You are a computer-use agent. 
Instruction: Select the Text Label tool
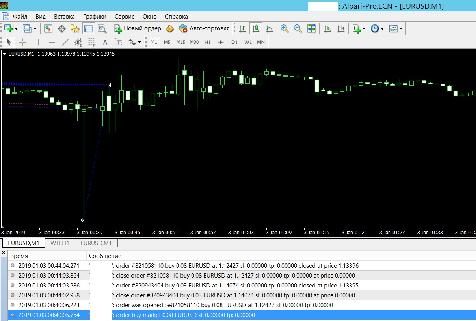119,42
